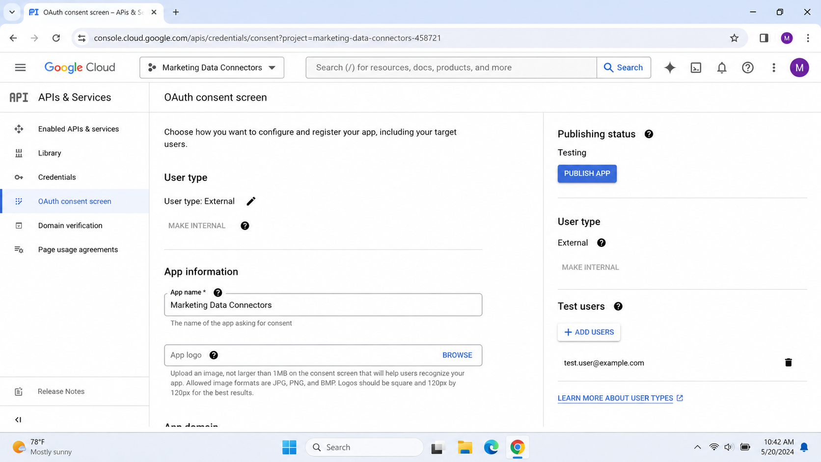
Task: Show help beside External user type
Action: pos(602,243)
